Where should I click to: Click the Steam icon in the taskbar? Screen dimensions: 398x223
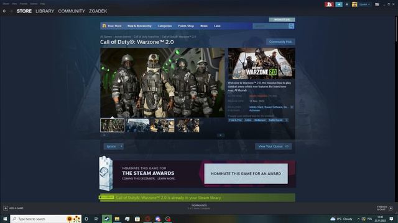tap(107, 219)
